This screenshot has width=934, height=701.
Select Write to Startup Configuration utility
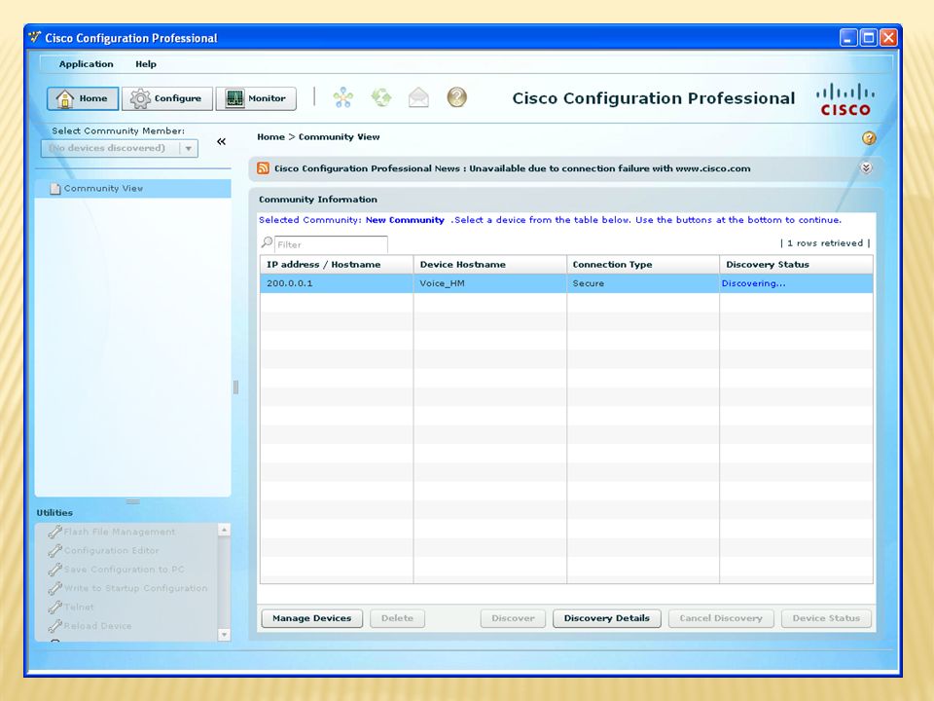136,588
